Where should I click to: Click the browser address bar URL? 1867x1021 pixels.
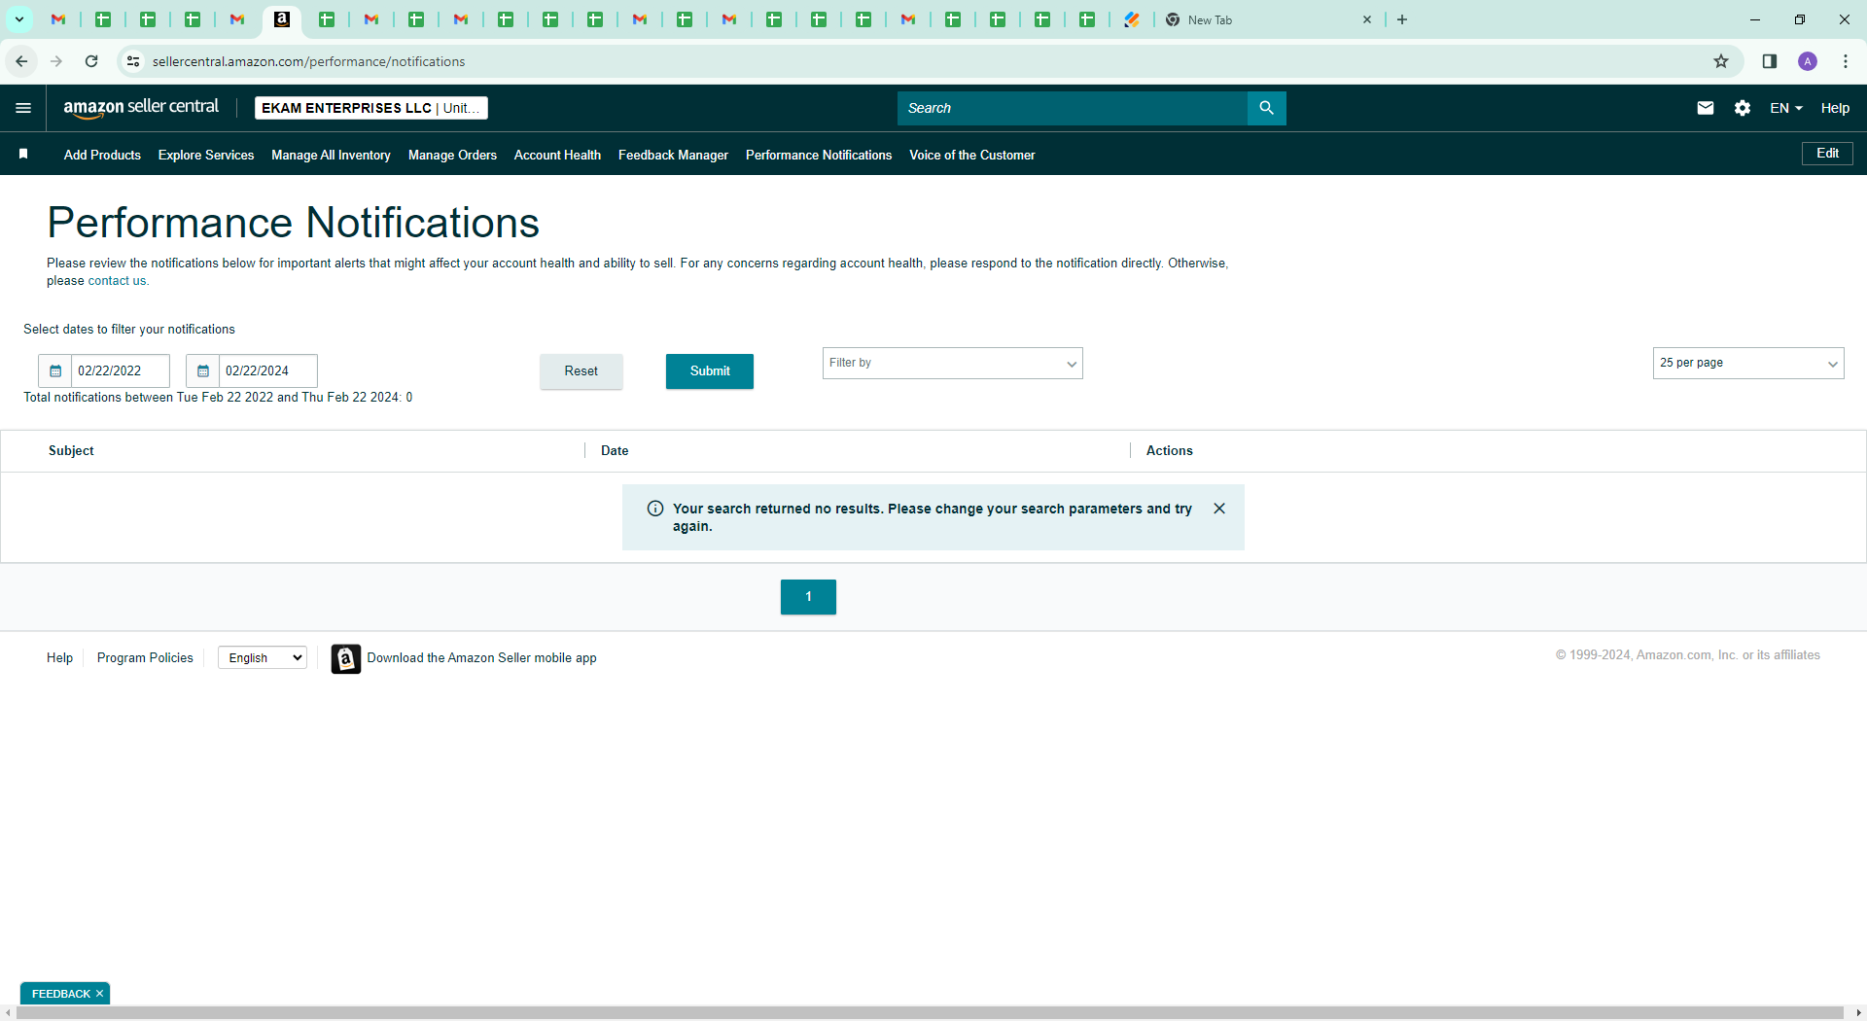tap(308, 61)
